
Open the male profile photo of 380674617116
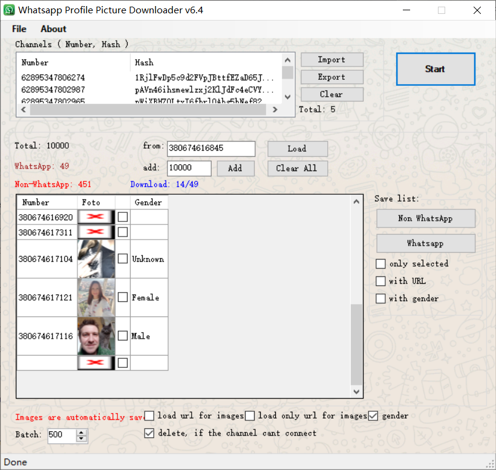(x=96, y=336)
